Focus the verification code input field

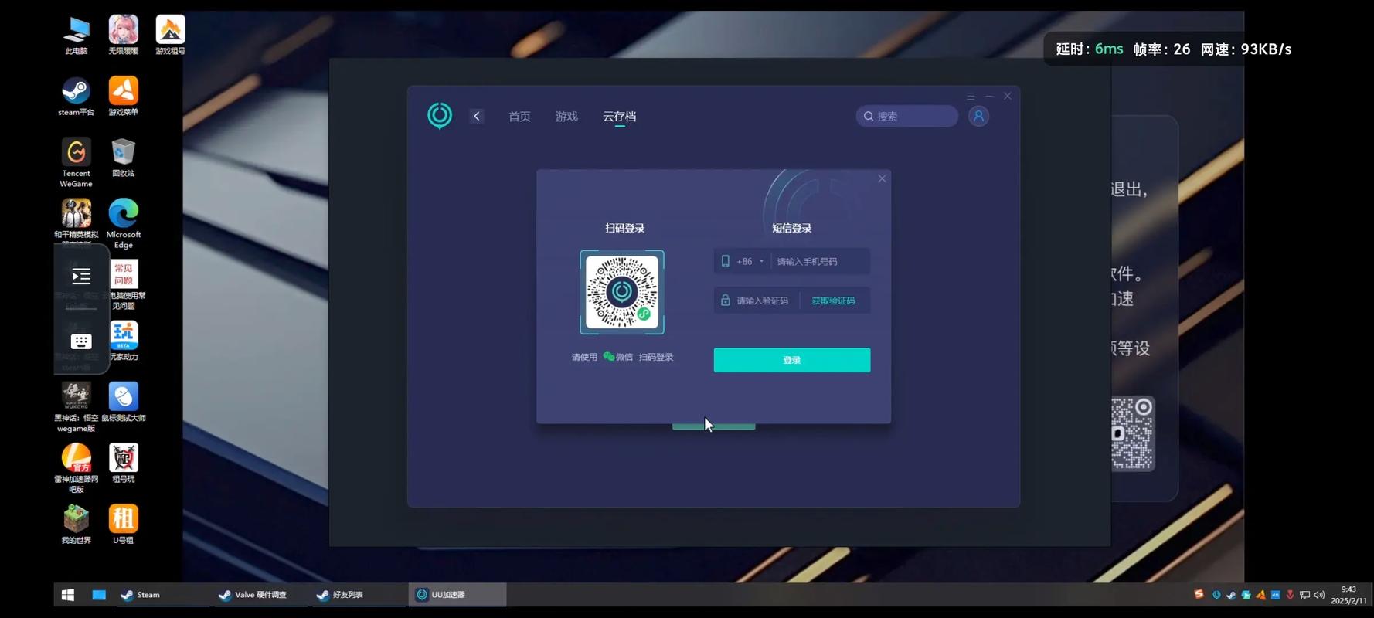coord(762,301)
